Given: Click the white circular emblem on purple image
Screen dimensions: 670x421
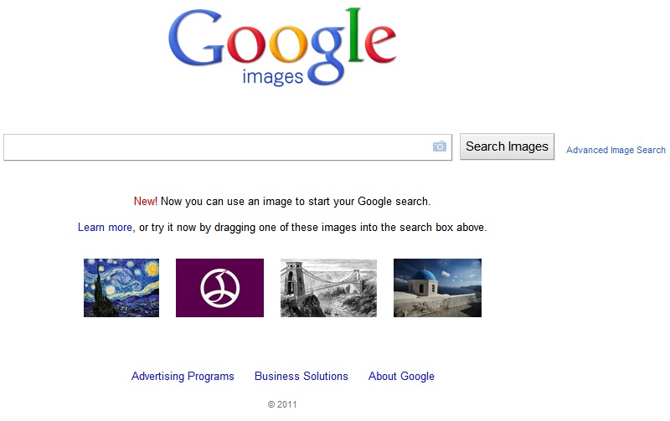Looking at the screenshot, I should coord(219,288).
